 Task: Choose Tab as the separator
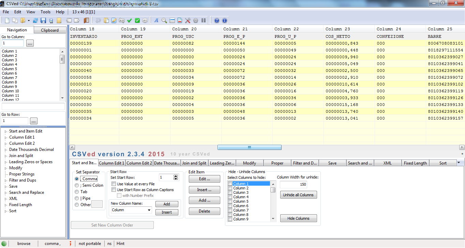(77, 192)
